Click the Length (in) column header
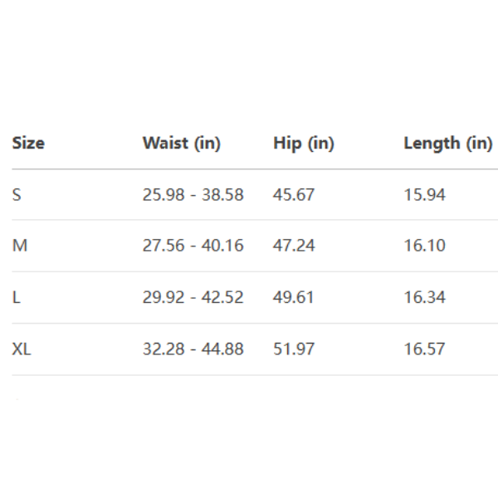Viewport: 498px width, 498px height. (447, 143)
